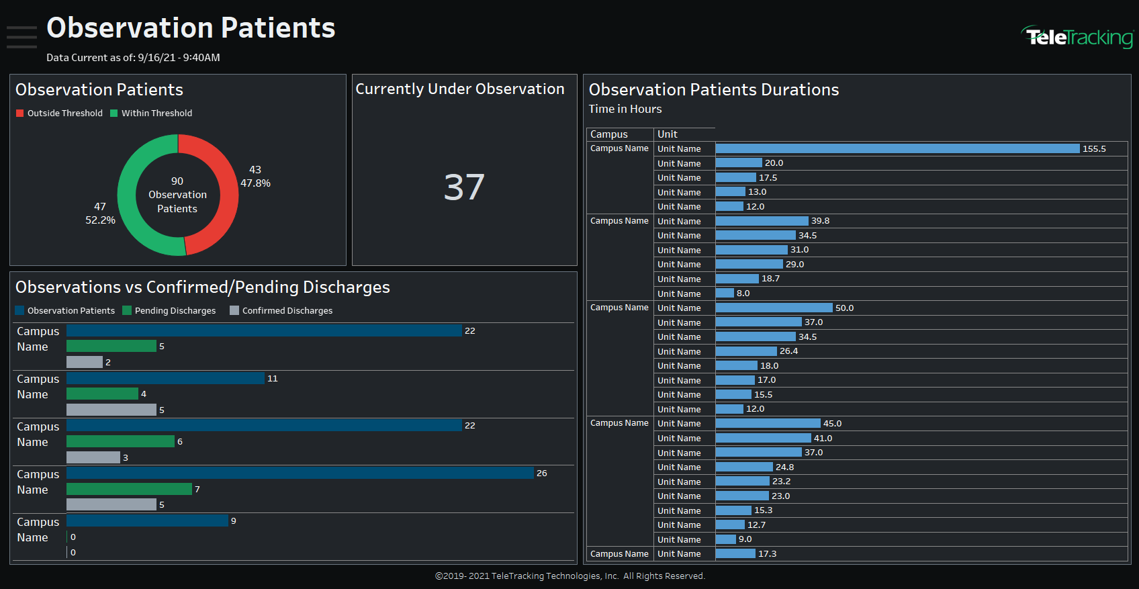This screenshot has height=589, width=1139.
Task: Click the 17.3 hour duration bar
Action: 735,553
